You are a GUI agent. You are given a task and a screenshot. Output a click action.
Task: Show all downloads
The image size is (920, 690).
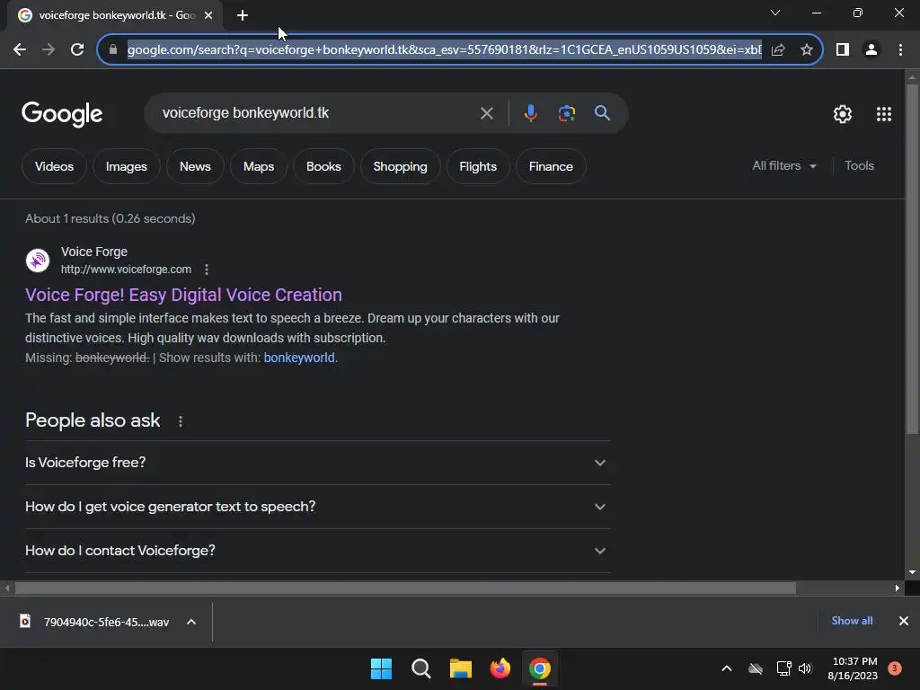tap(852, 621)
